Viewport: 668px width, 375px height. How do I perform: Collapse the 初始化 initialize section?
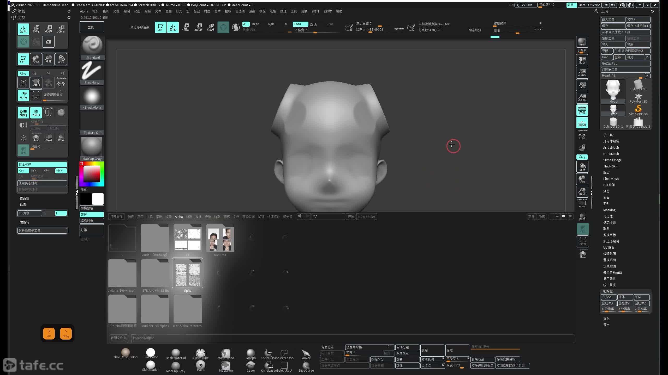tap(608, 291)
